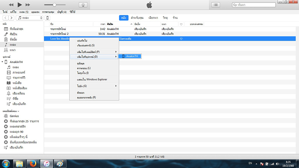Click the search field
The width and height of the screenshot is (299, 168).
pos(253,5)
